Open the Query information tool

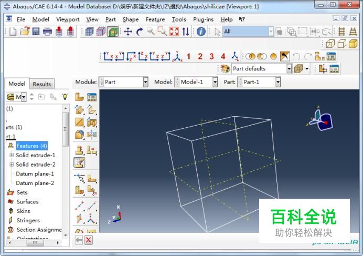pyautogui.click(x=201, y=32)
